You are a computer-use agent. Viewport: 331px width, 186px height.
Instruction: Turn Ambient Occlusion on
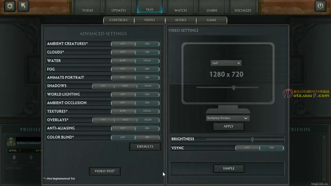coord(147,103)
